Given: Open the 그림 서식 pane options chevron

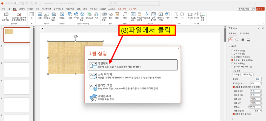Looking at the screenshot, I should click(x=258, y=28).
